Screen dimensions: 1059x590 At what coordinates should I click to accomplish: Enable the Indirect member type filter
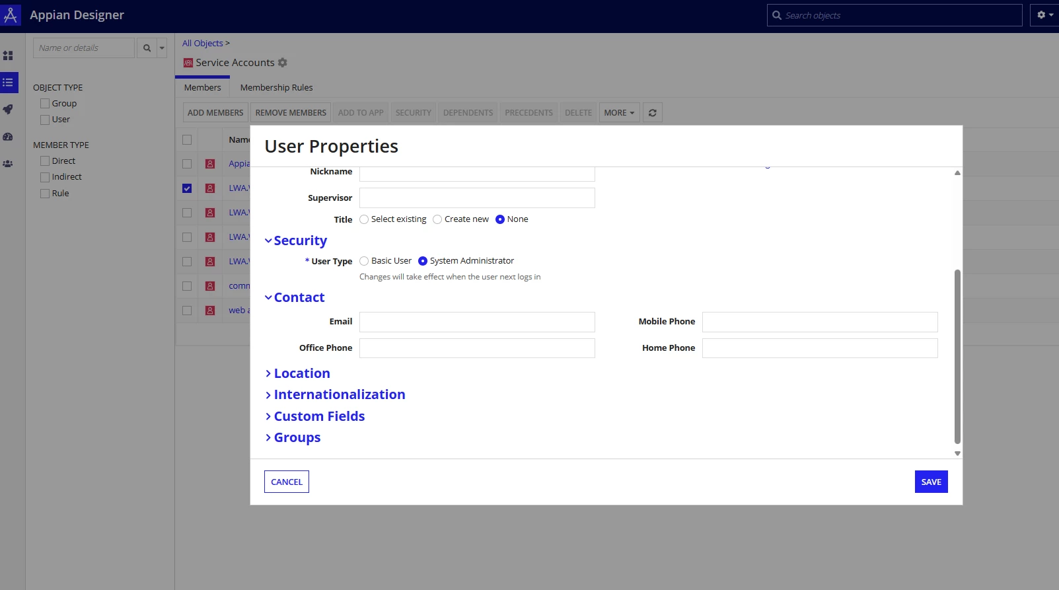tap(45, 177)
